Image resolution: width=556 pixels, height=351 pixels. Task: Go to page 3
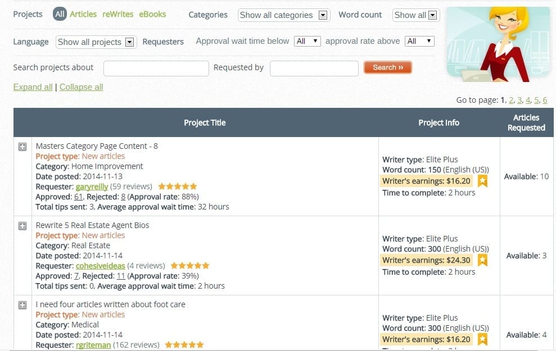point(519,100)
